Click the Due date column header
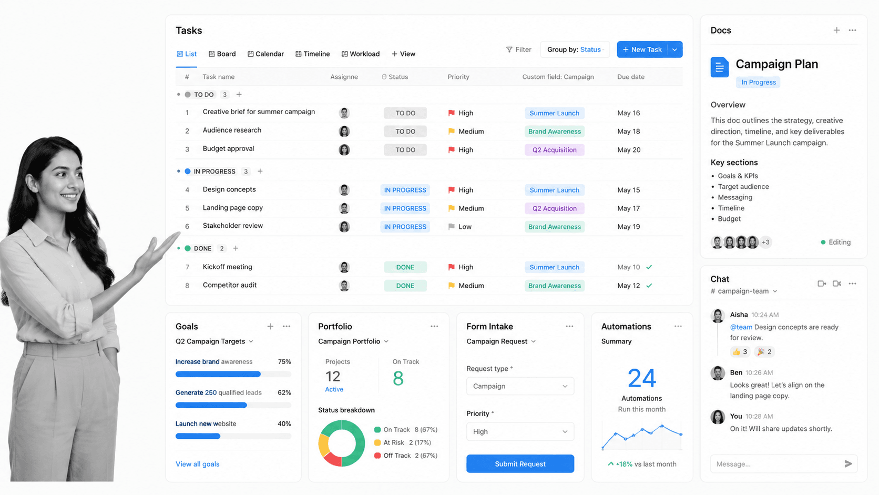The width and height of the screenshot is (879, 495). (631, 77)
